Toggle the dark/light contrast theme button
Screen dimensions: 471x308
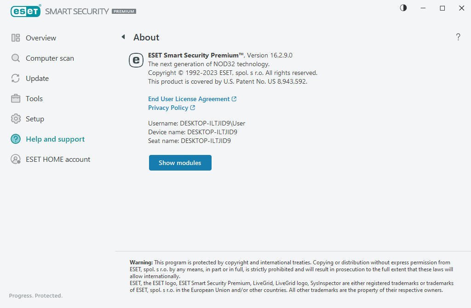tap(403, 8)
